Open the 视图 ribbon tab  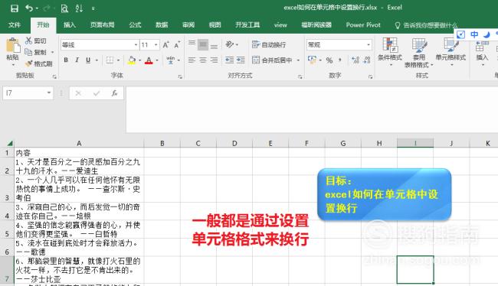point(215,24)
